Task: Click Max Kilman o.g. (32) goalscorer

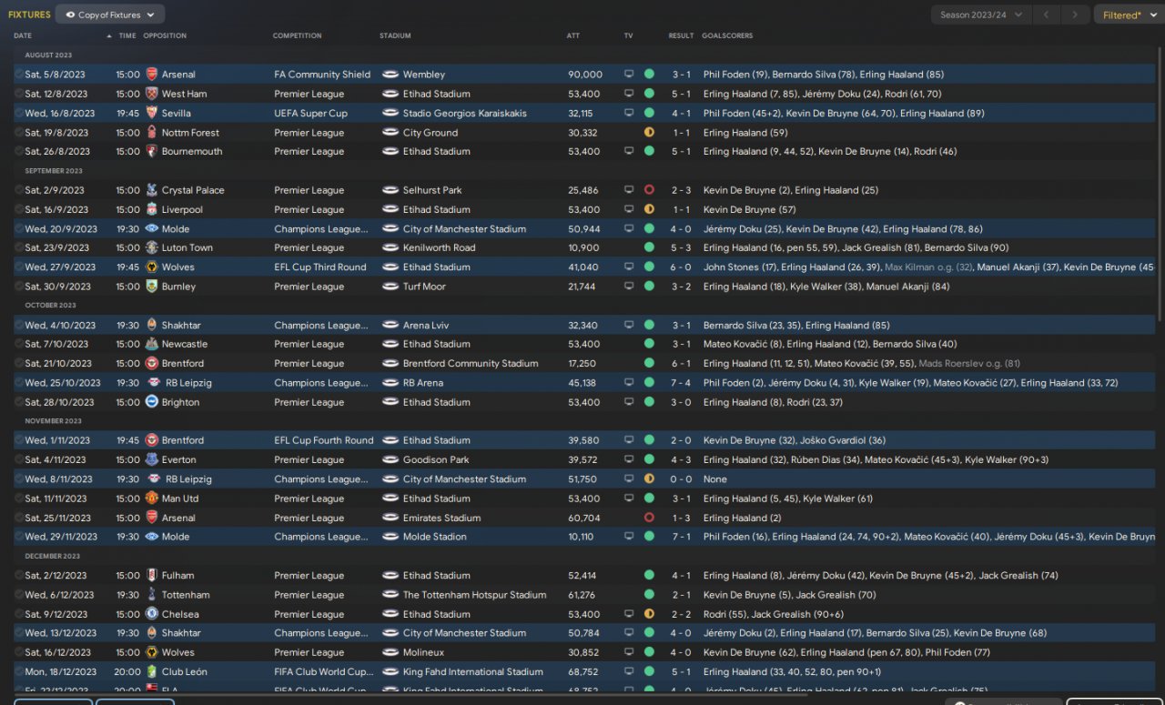Action: [x=928, y=267]
